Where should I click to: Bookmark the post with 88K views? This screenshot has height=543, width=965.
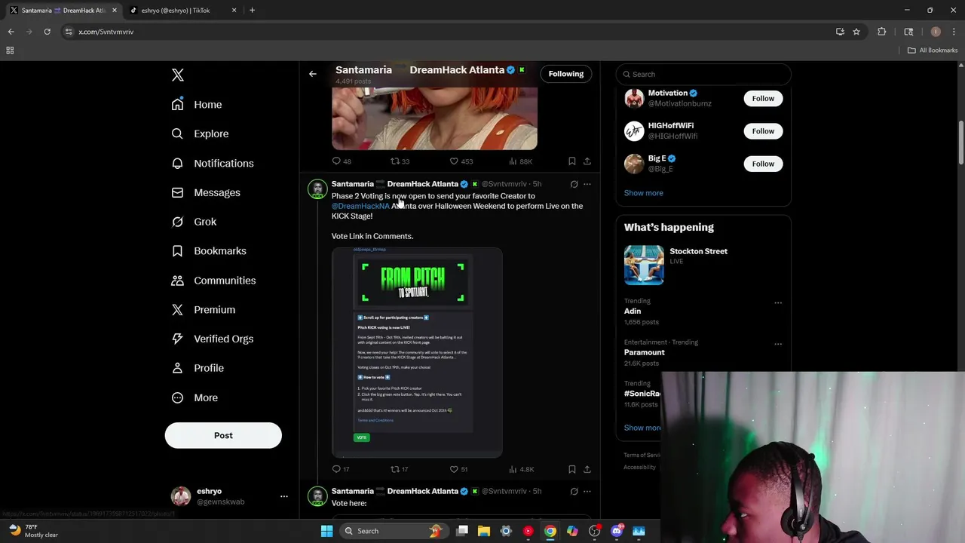[x=572, y=161]
